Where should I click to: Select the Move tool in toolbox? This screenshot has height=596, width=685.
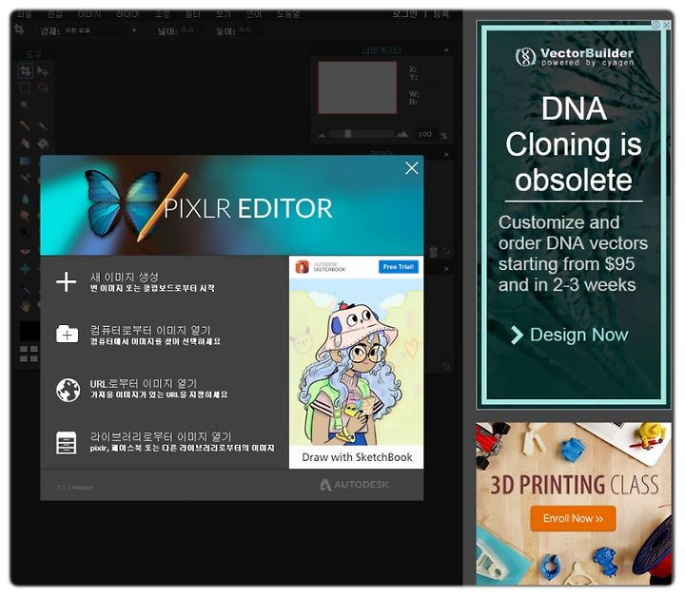(43, 70)
